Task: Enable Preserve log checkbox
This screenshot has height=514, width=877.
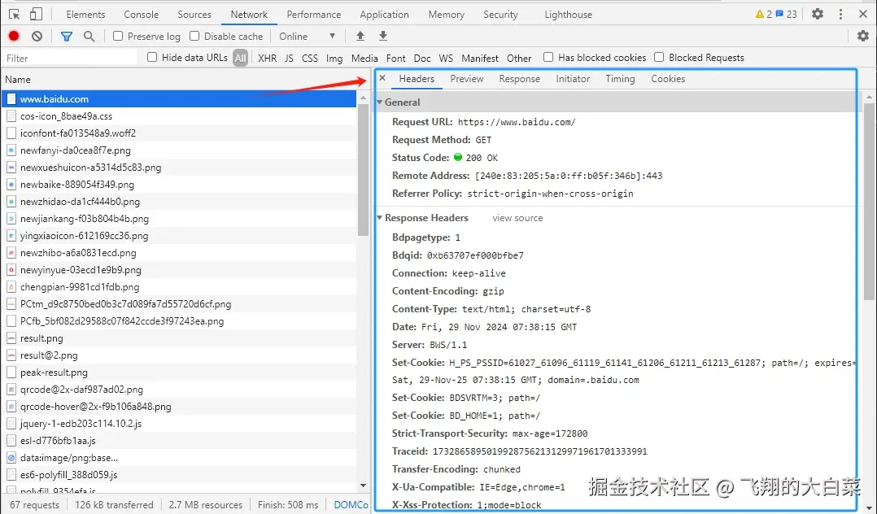Action: 118,36
